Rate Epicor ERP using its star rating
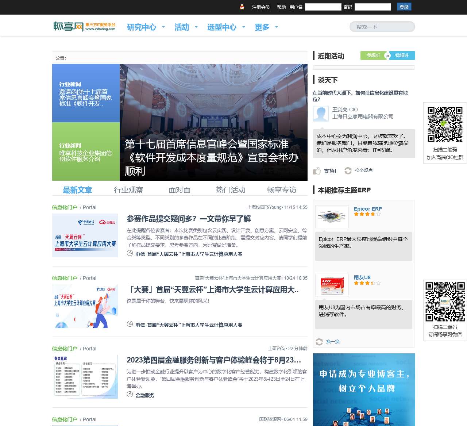The height and width of the screenshot is (426, 467). 367,214
